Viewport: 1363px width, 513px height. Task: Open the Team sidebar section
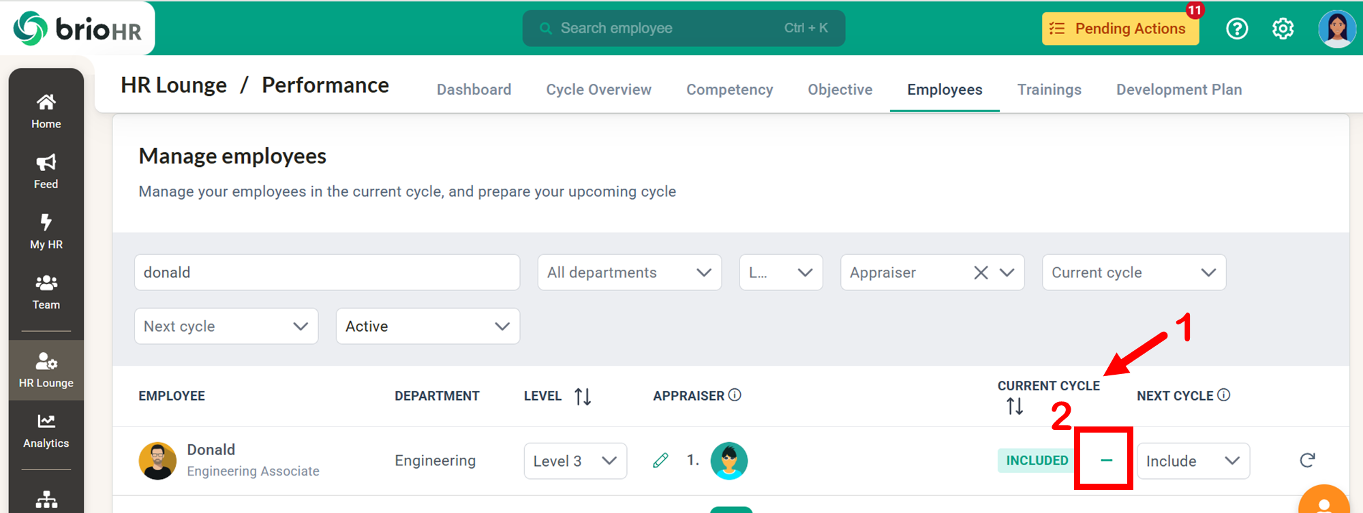46,292
